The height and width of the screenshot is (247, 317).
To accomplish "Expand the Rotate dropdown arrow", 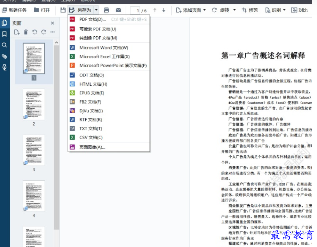I will point(234,10).
